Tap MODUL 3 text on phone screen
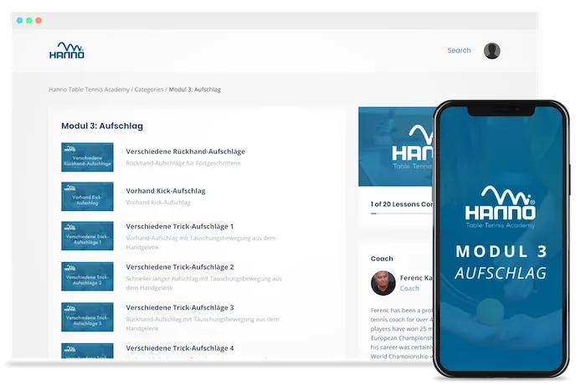The width and height of the screenshot is (586, 391). point(501,251)
